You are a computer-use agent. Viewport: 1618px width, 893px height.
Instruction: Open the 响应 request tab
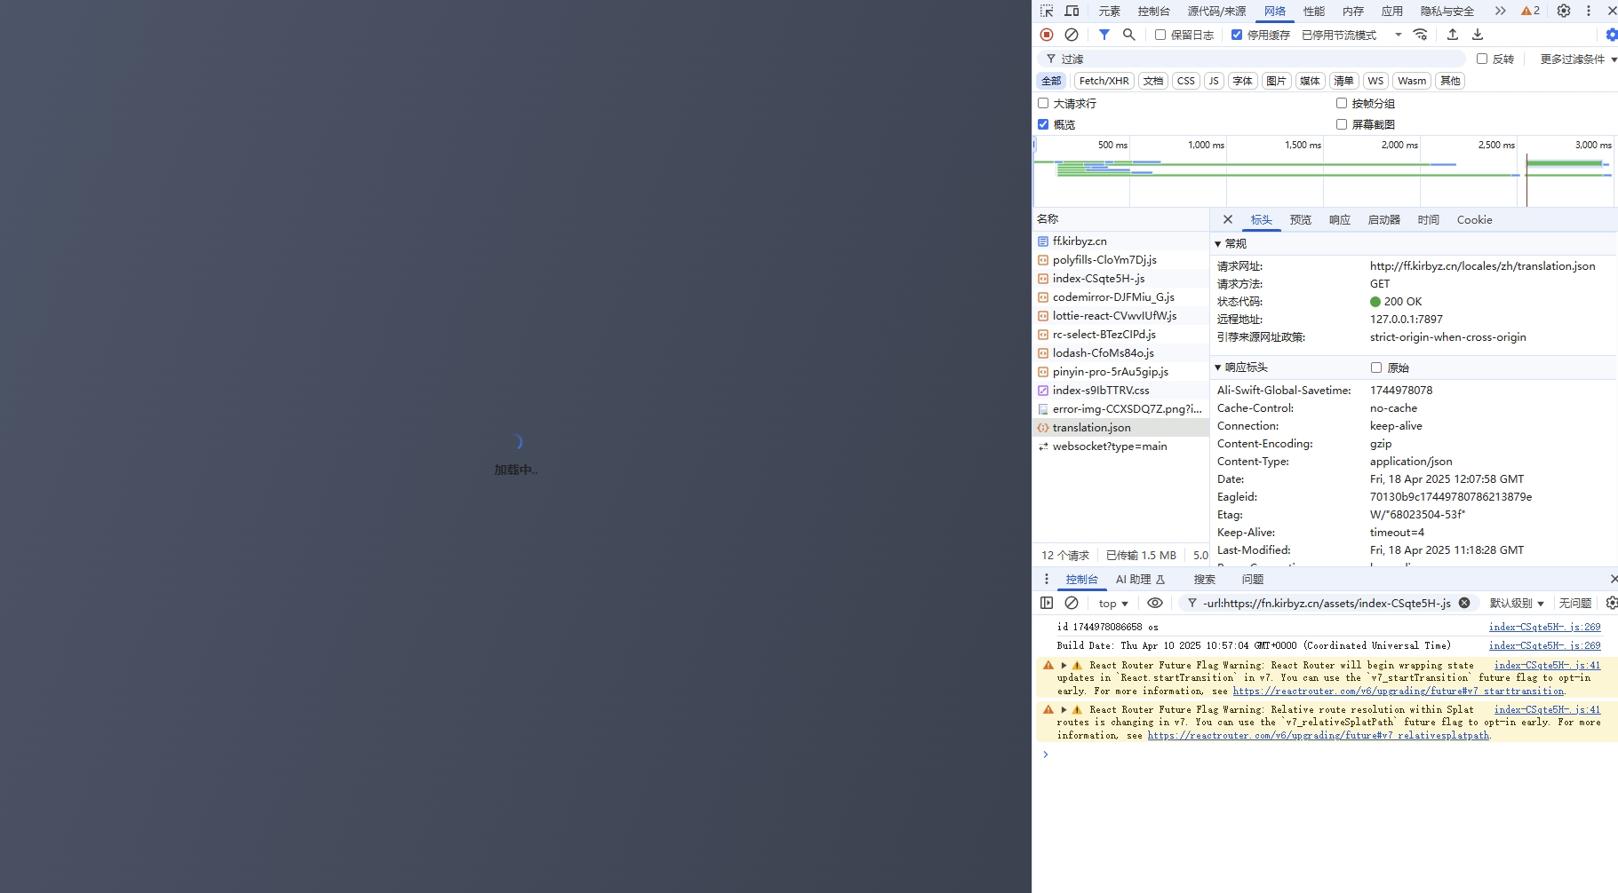1339,219
